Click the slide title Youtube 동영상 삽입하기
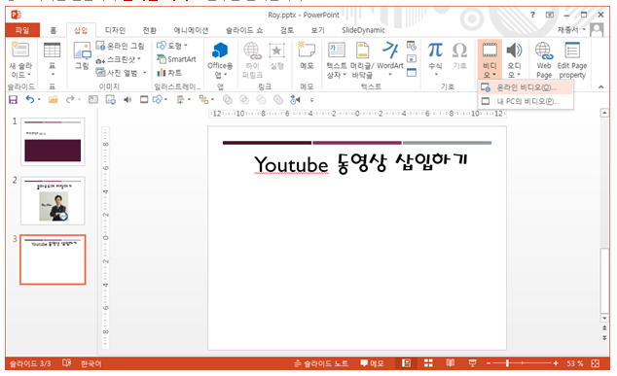The width and height of the screenshot is (617, 376). point(360,164)
